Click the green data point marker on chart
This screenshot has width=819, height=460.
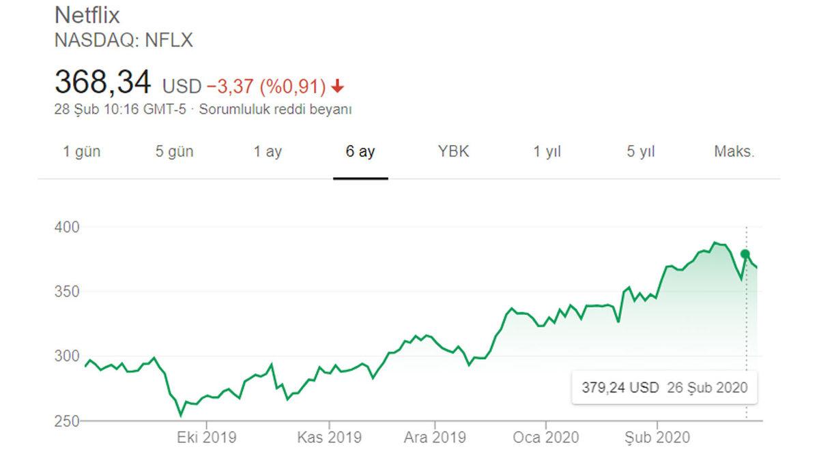point(744,254)
